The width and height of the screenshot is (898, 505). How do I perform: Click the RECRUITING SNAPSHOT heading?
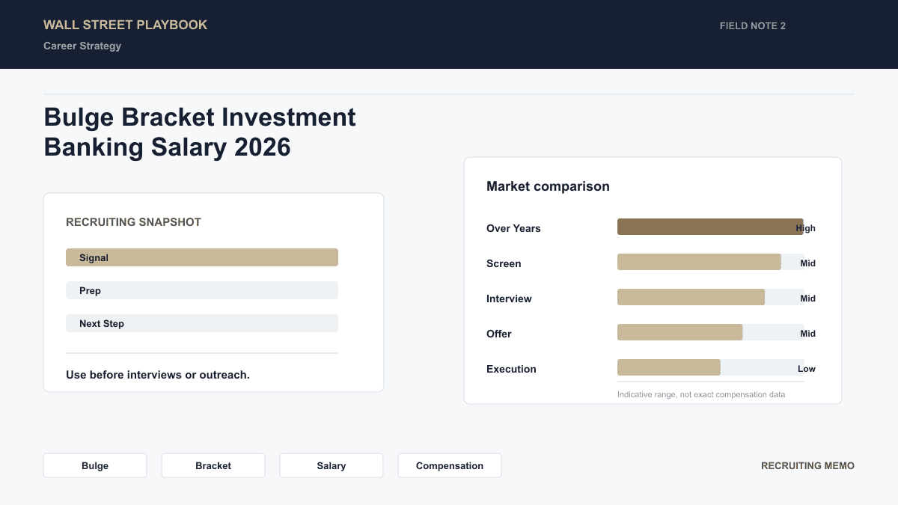[x=133, y=222]
